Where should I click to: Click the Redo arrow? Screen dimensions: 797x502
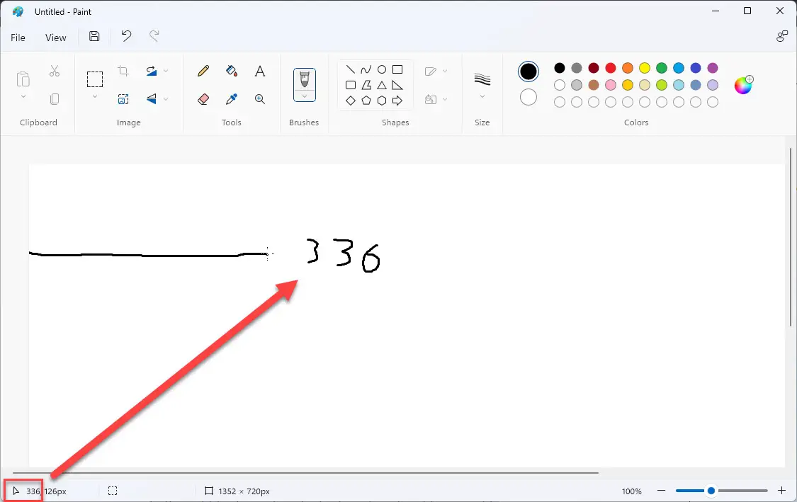[x=154, y=36]
